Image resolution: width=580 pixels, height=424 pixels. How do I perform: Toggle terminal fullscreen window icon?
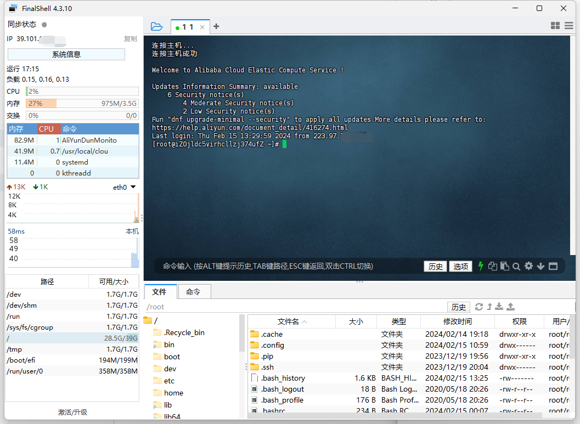click(x=553, y=266)
